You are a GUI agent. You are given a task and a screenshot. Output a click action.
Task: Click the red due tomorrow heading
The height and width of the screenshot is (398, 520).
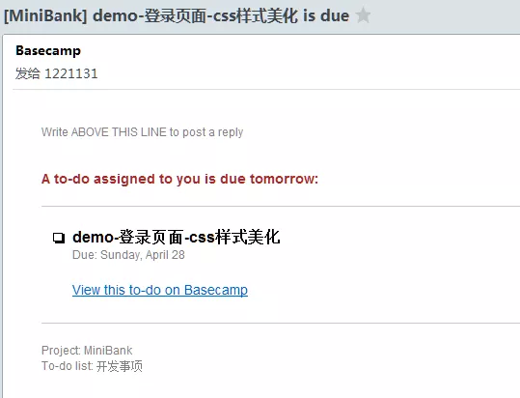(x=179, y=179)
